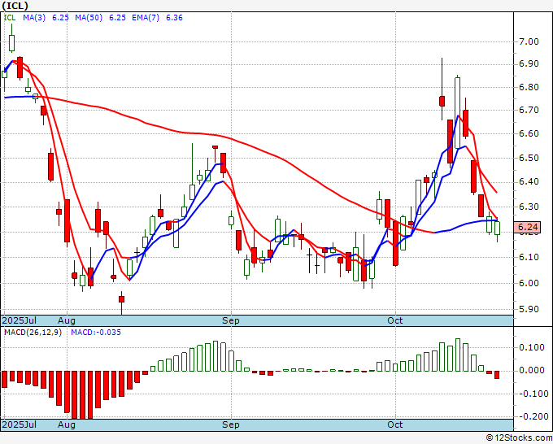Click the Aug label on price chart axis
Screen dimensions: 553x444
pyautogui.click(x=67, y=320)
